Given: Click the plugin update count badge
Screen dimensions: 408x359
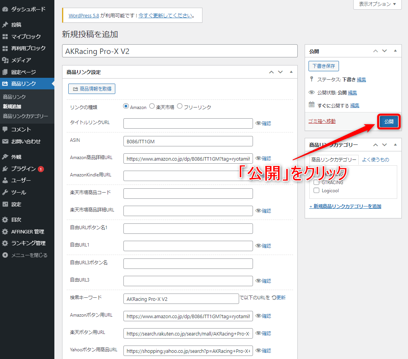Looking at the screenshot, I should (41, 169).
